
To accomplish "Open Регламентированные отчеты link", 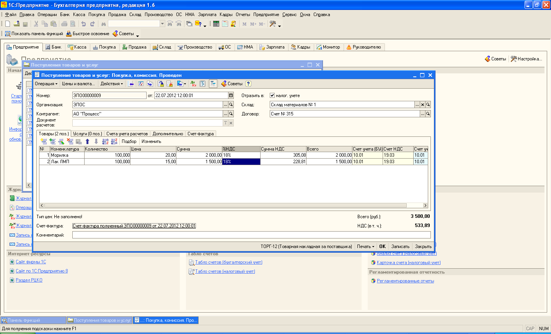I will tap(405, 281).
